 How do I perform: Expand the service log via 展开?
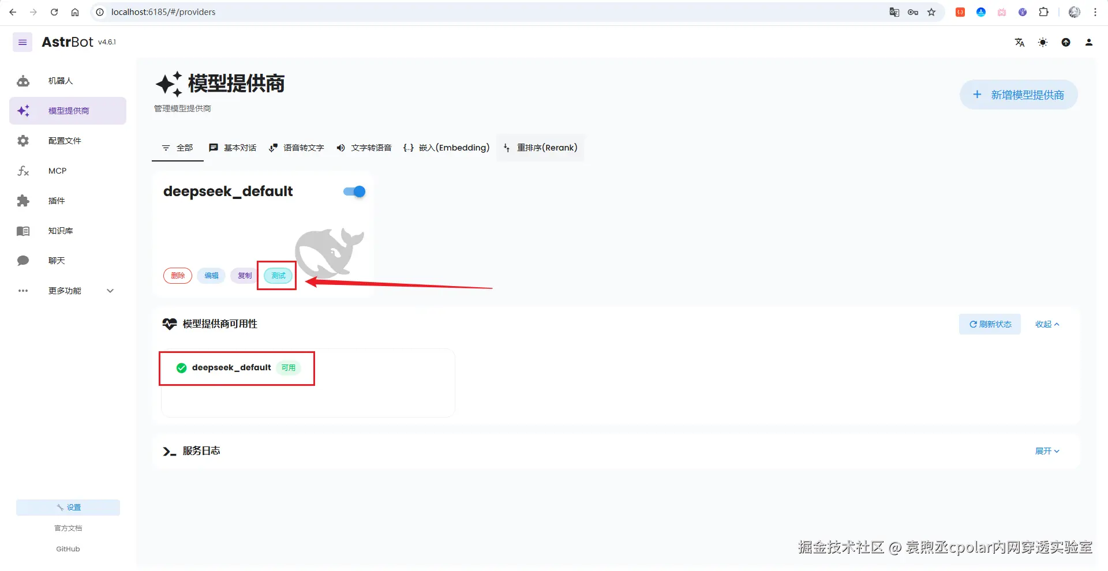pos(1047,451)
